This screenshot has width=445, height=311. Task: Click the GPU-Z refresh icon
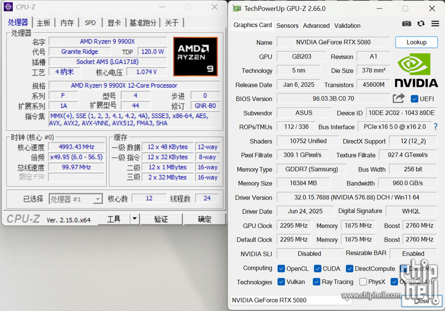pos(421,24)
